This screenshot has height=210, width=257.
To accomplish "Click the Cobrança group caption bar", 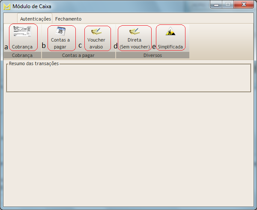I will 22,55.
